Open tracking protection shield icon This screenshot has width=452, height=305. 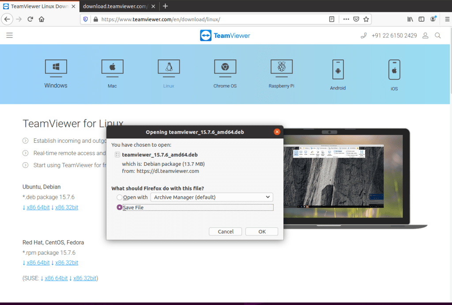coord(86,19)
